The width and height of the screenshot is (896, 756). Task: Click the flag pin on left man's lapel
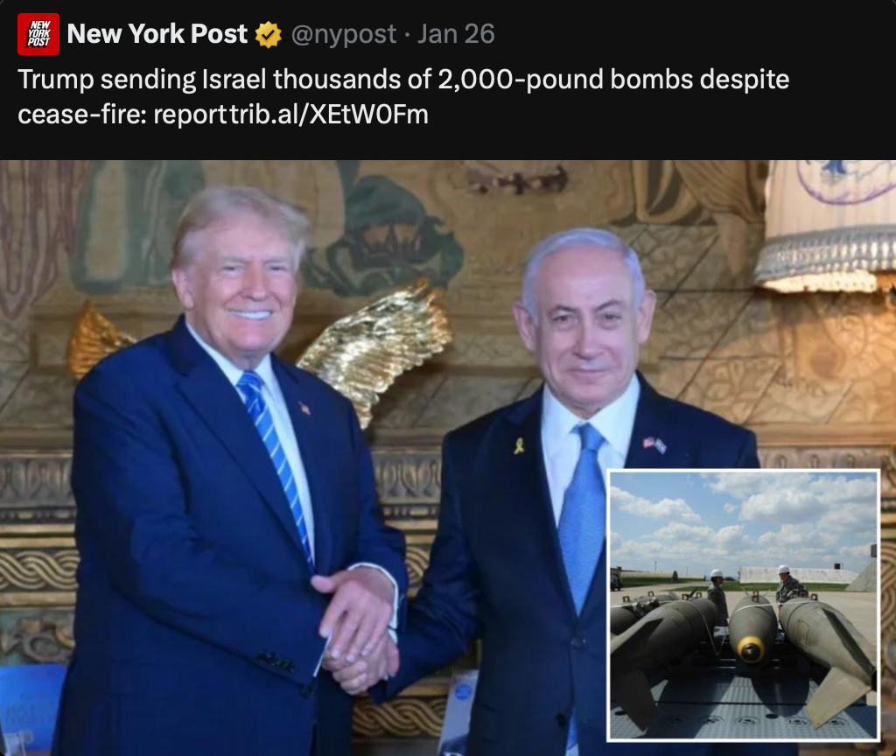(x=304, y=408)
